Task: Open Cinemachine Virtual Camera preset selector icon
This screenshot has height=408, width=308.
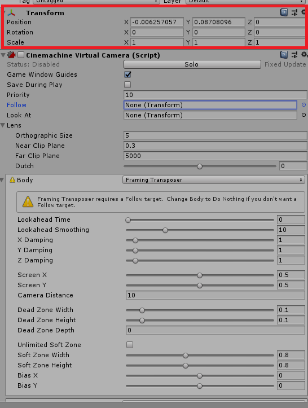Action: pyautogui.click(x=294, y=55)
